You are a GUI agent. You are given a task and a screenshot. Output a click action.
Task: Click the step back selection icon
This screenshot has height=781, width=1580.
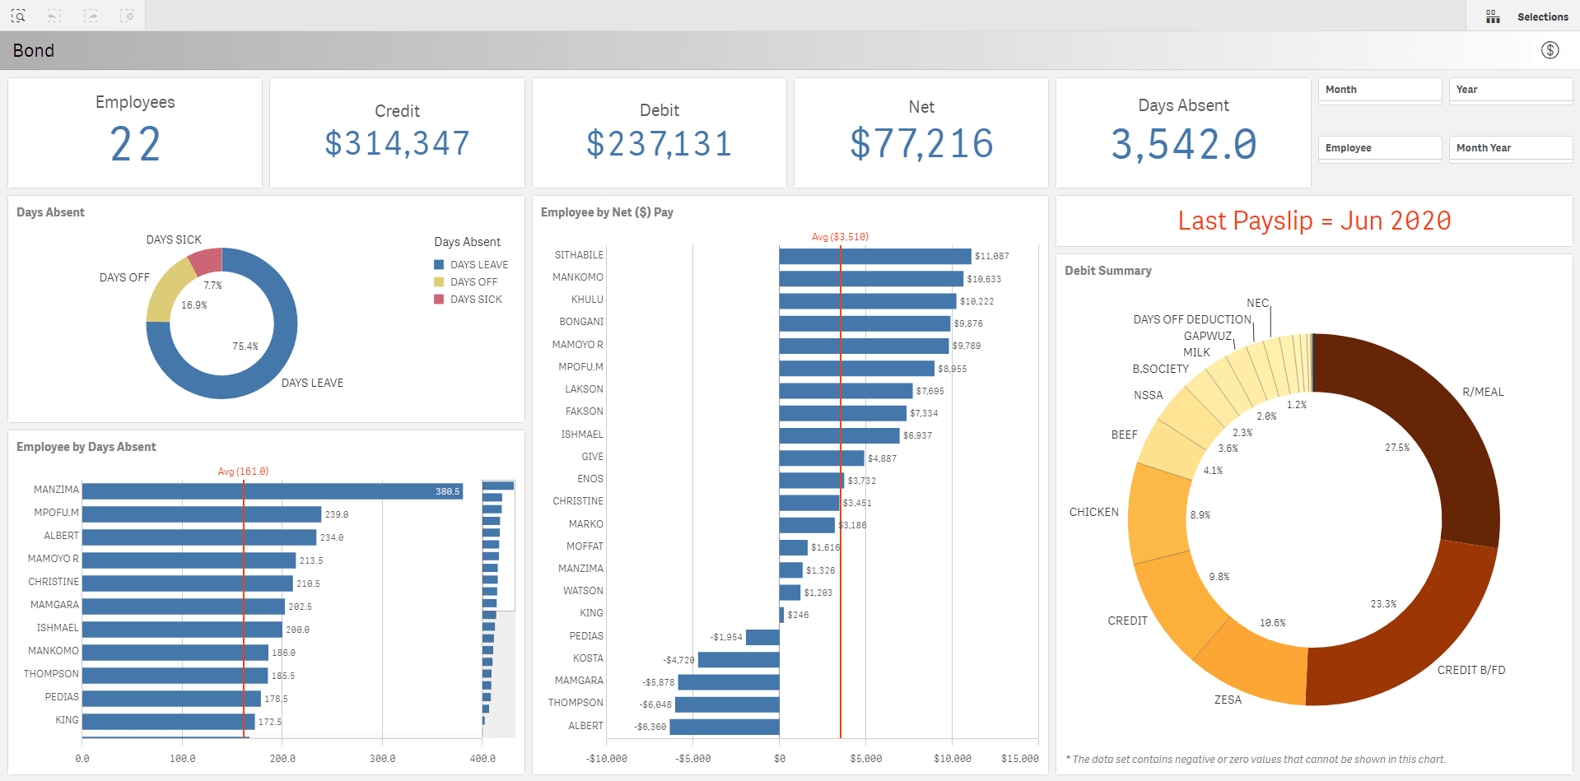tap(54, 16)
